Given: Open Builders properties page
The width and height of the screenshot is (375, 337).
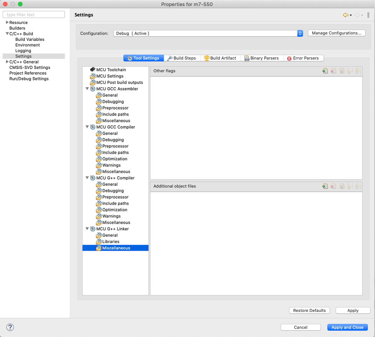Looking at the screenshot, I should (x=17, y=28).
